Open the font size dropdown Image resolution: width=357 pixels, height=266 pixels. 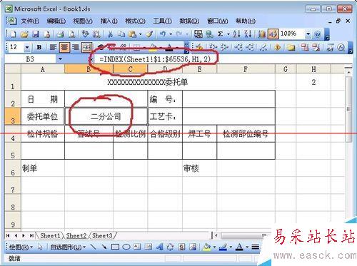27,48
